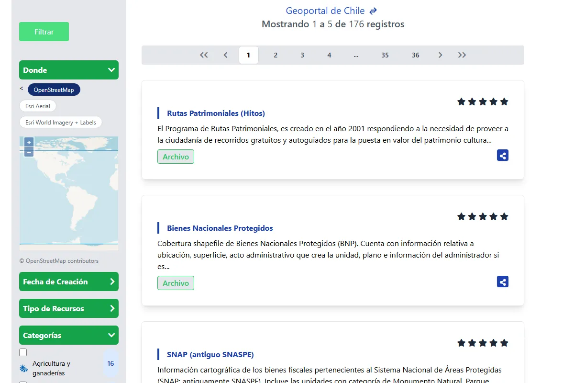The image size is (574, 383).
Task: Open the Geoportal de Chile link
Action: point(325,11)
